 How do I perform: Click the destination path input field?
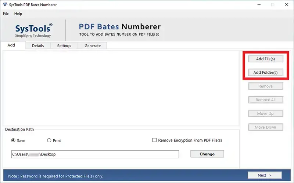pyautogui.click(x=95, y=154)
